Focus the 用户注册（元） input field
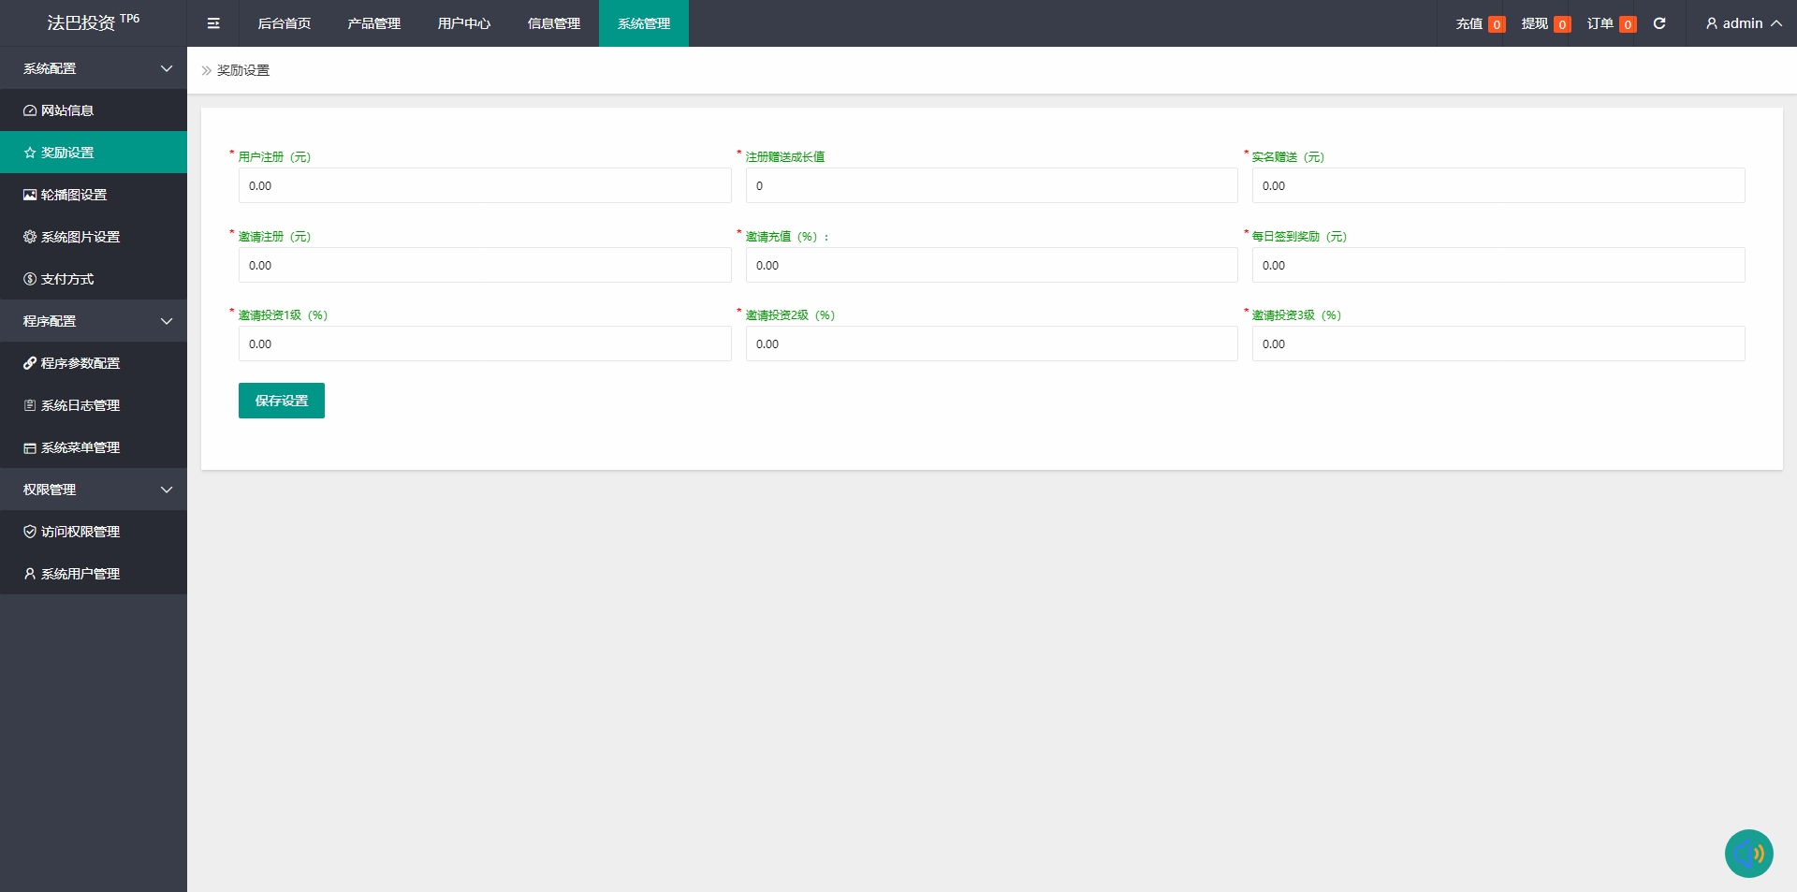1797x892 pixels. tap(485, 185)
